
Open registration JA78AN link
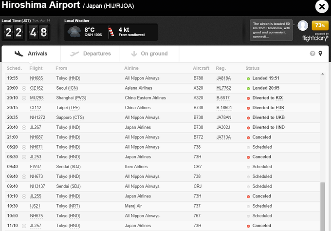pyautogui.click(x=224, y=117)
